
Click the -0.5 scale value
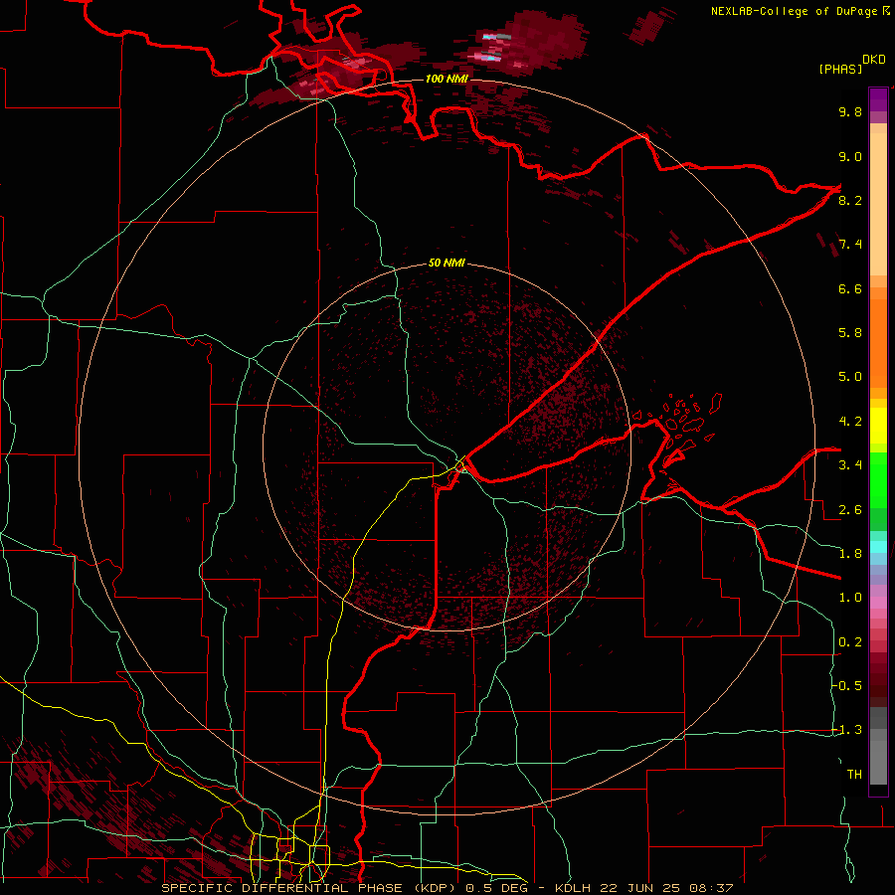click(847, 686)
